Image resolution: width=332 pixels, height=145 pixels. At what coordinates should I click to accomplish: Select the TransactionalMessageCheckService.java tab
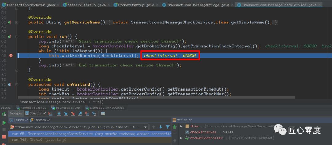tap(279, 5)
